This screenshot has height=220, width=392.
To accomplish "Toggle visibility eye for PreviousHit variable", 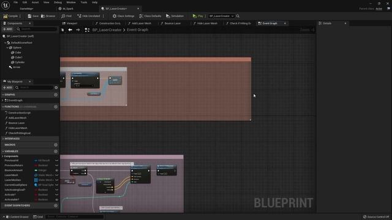I will pos(57,160).
